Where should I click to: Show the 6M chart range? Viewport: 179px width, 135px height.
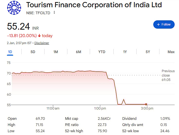(x=78, y=52)
